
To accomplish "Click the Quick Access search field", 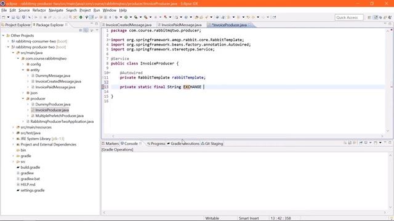I will [349, 18].
